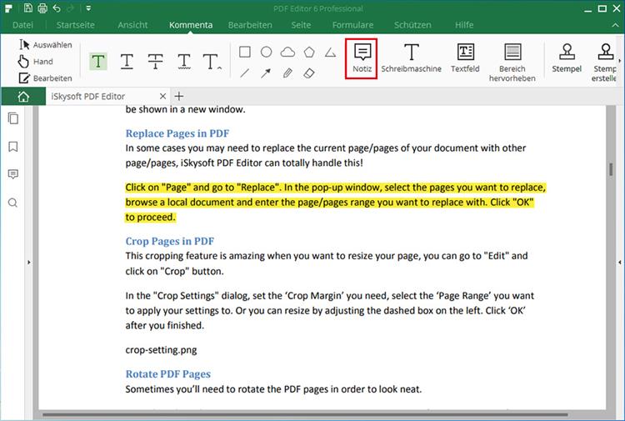This screenshot has width=625, height=421.
Task: Close the iSkysoft PDF Editor document tab
Action: point(162,97)
